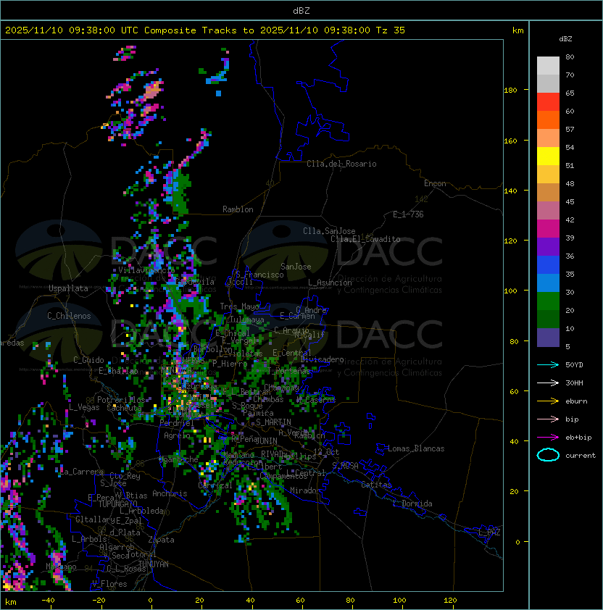Click the Clla.El_Cavadito map label
The height and width of the screenshot is (610, 603).
pyautogui.click(x=365, y=239)
